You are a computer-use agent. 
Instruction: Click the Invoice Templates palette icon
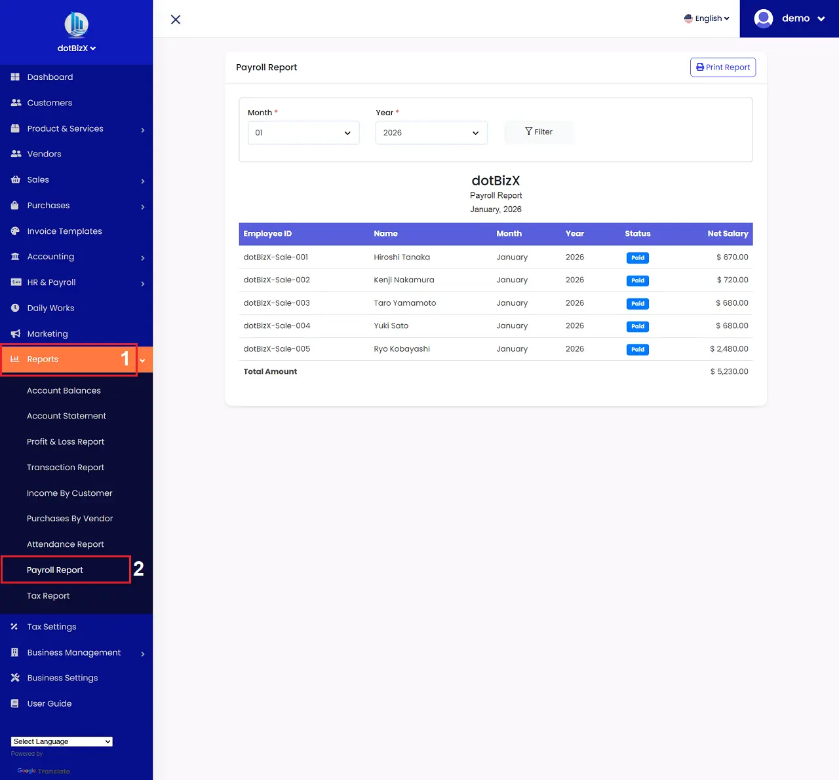(x=16, y=231)
